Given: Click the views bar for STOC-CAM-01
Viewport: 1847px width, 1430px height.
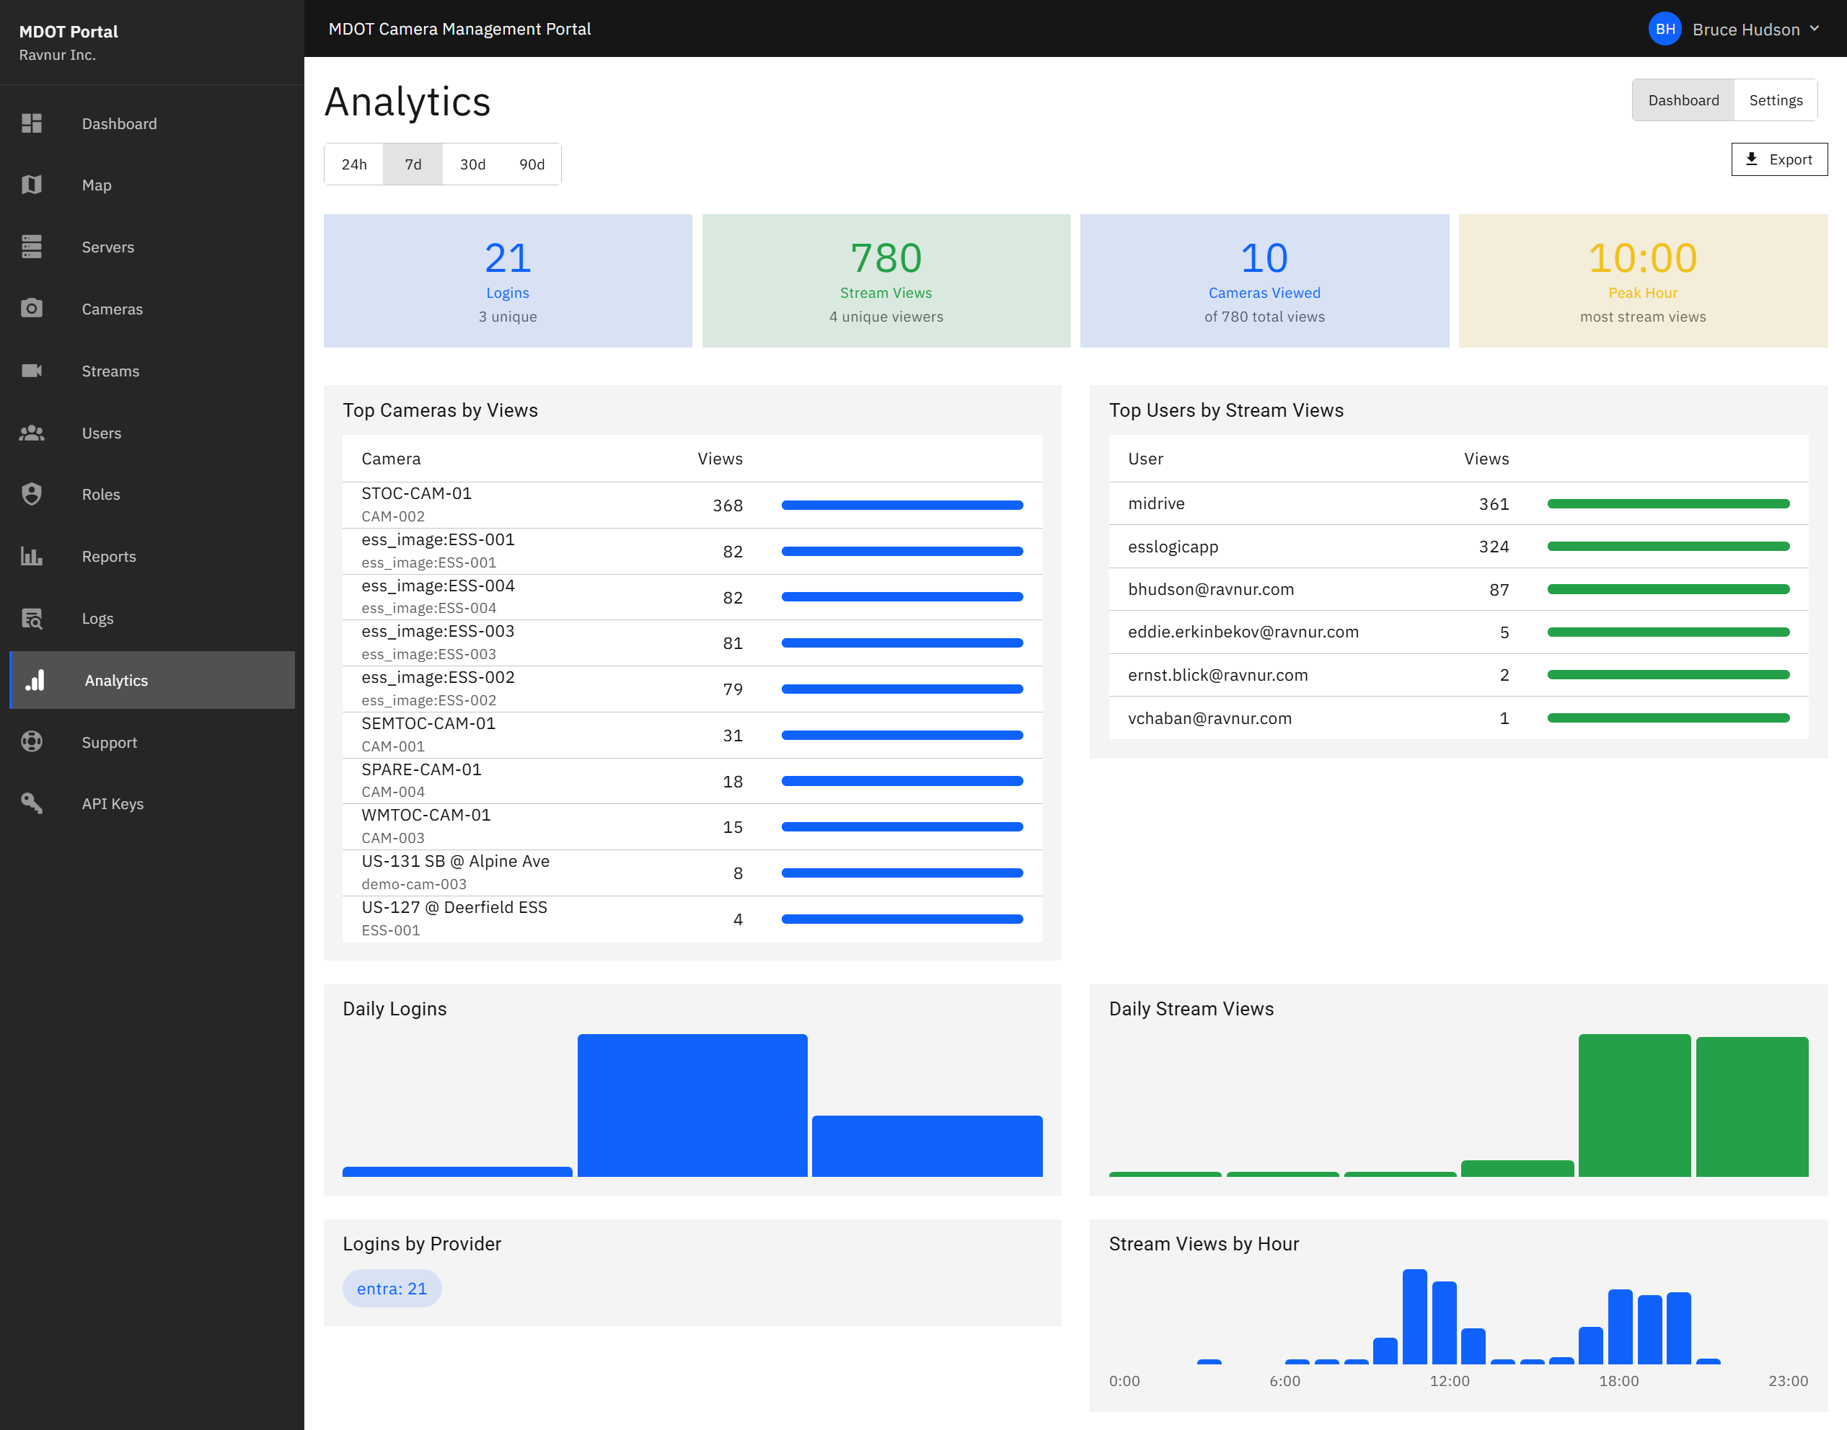Looking at the screenshot, I should 902,505.
